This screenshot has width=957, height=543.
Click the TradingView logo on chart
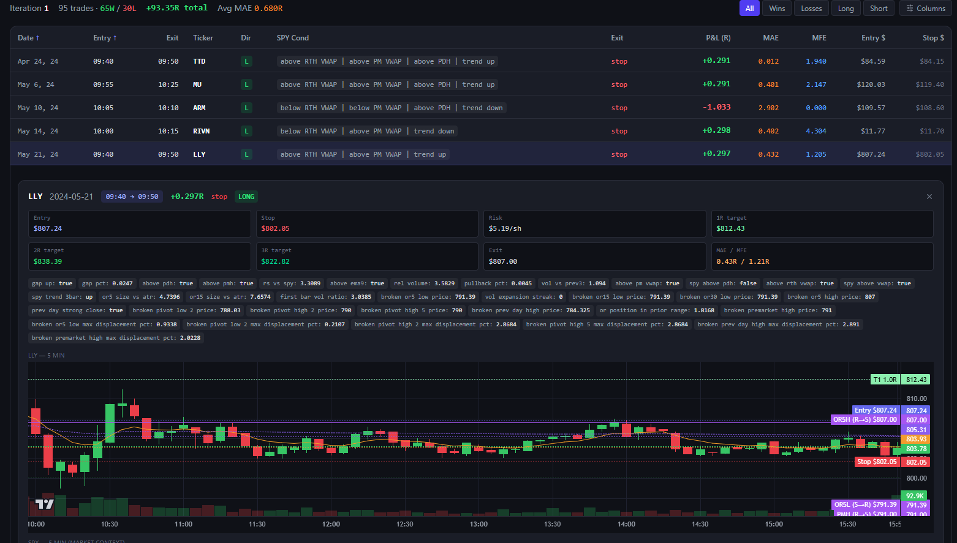[x=45, y=504]
